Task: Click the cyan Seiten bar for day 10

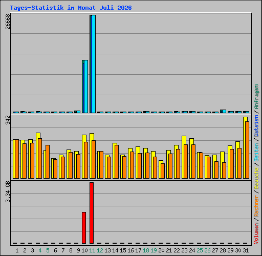Action: pyautogui.click(x=86, y=87)
